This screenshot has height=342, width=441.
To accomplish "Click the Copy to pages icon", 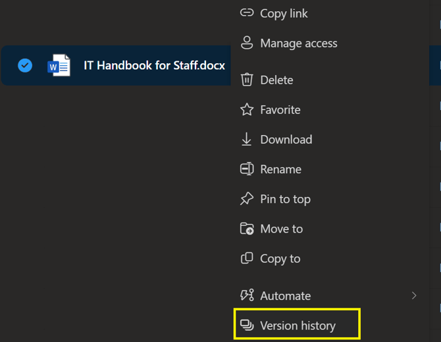I will click(247, 258).
